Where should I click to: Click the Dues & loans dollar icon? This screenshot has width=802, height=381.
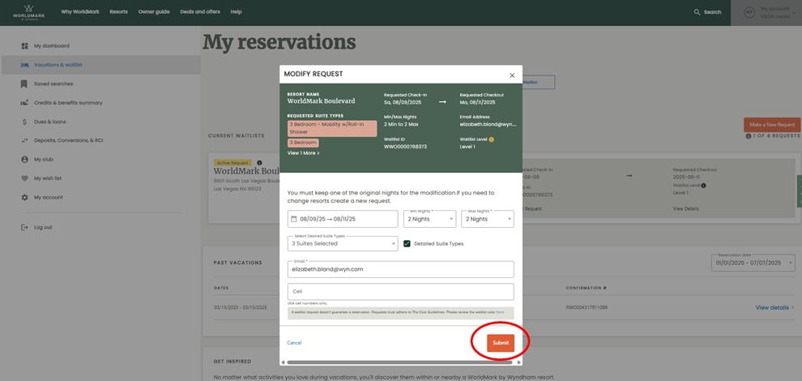pos(24,122)
